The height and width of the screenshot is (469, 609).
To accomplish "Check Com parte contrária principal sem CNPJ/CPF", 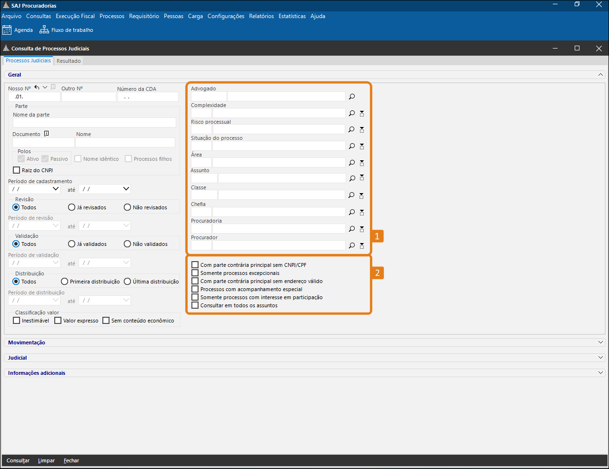I will pyautogui.click(x=195, y=265).
